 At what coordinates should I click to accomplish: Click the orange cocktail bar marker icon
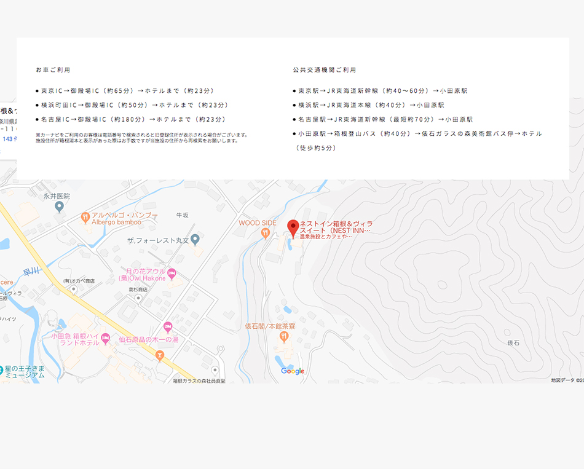160,355
